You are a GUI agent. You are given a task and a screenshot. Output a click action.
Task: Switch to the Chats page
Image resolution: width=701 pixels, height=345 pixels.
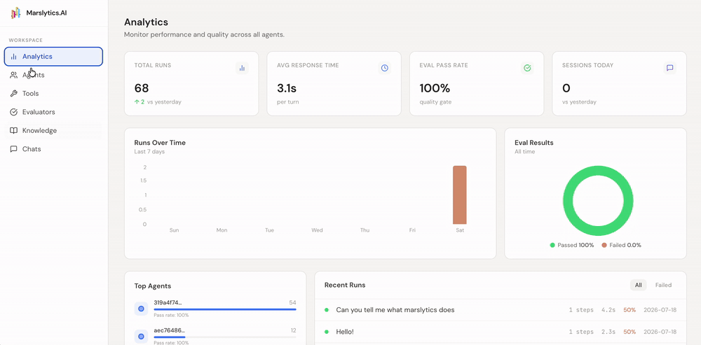(54, 149)
